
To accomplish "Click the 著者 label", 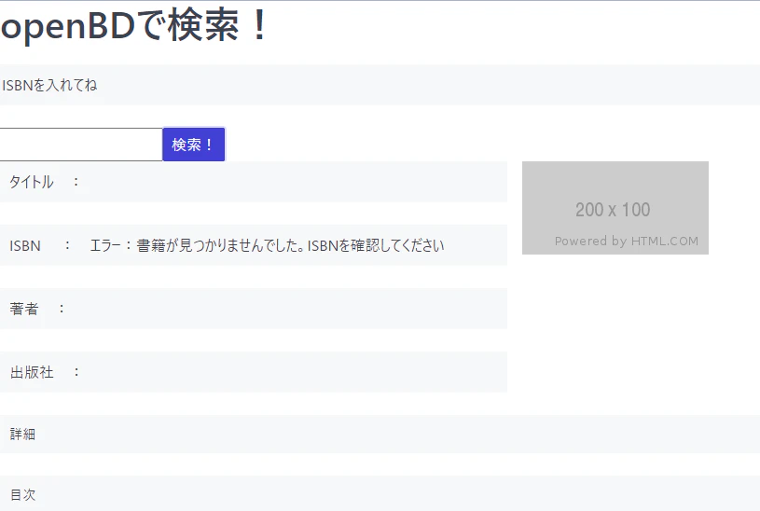I will click(x=23, y=309).
